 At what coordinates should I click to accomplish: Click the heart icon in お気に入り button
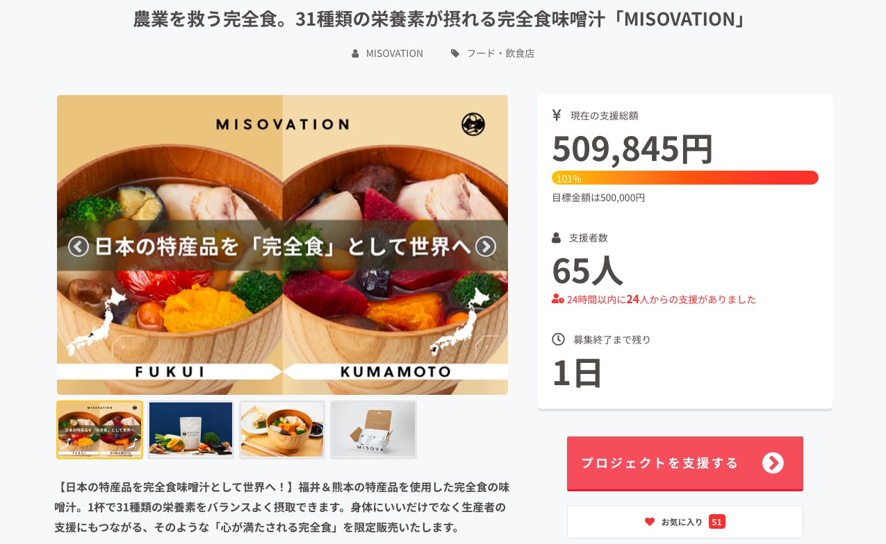click(x=650, y=522)
